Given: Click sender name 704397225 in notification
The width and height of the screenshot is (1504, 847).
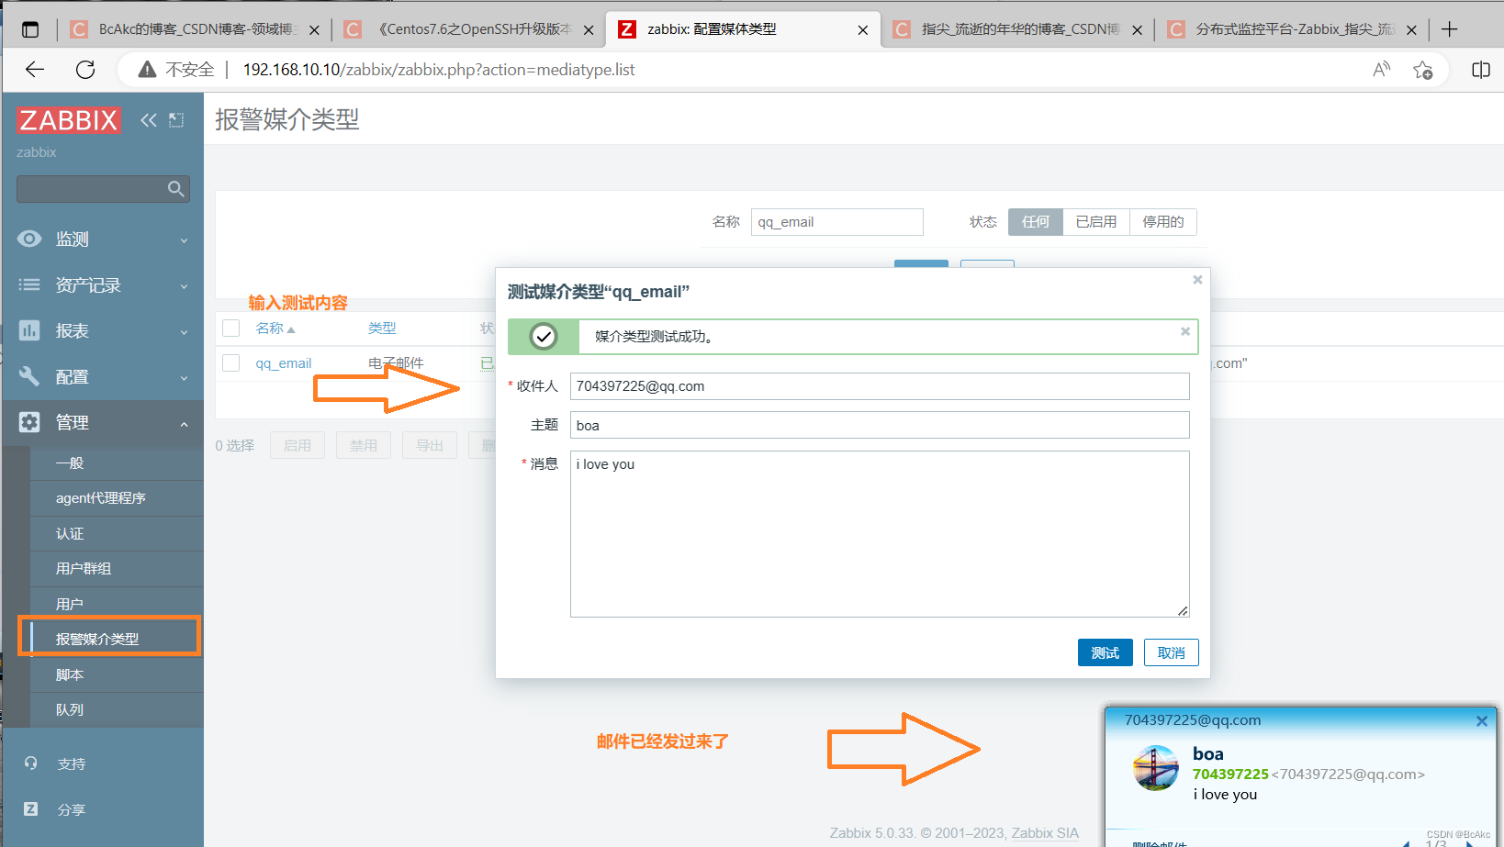Looking at the screenshot, I should click(x=1230, y=775).
